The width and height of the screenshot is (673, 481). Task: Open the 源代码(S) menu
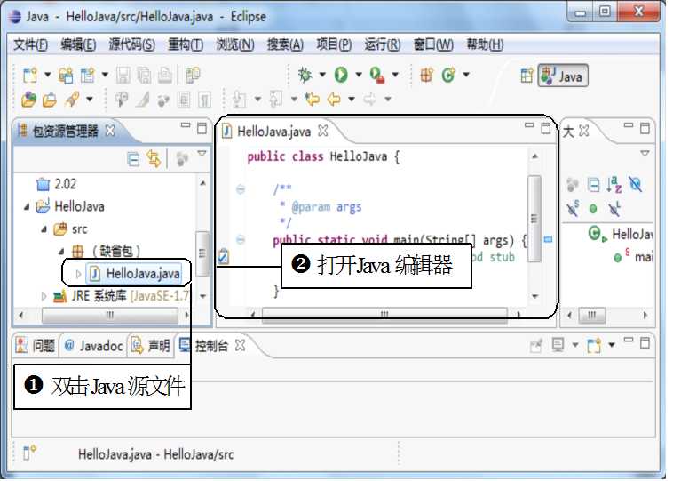131,44
